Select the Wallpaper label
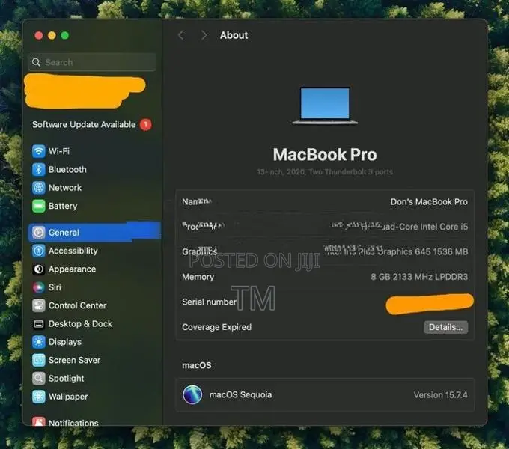The image size is (509, 449). (68, 397)
